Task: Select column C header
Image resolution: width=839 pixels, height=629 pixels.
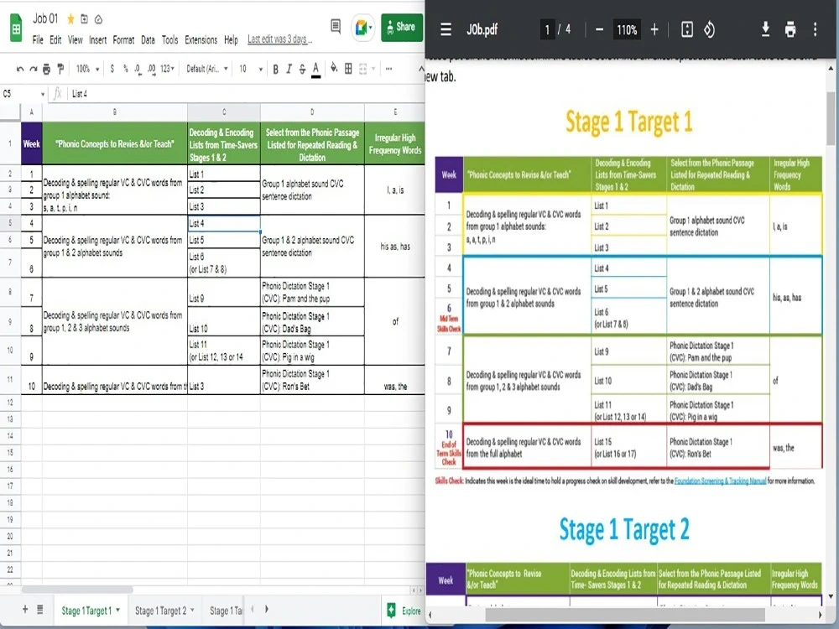Action: [224, 112]
